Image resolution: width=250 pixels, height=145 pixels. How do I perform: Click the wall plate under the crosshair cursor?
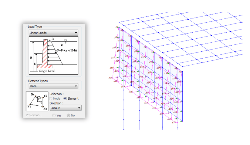[126, 70]
